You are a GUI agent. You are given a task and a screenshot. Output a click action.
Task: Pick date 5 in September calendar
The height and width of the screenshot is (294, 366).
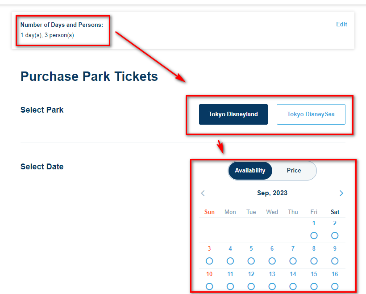tap(251, 249)
